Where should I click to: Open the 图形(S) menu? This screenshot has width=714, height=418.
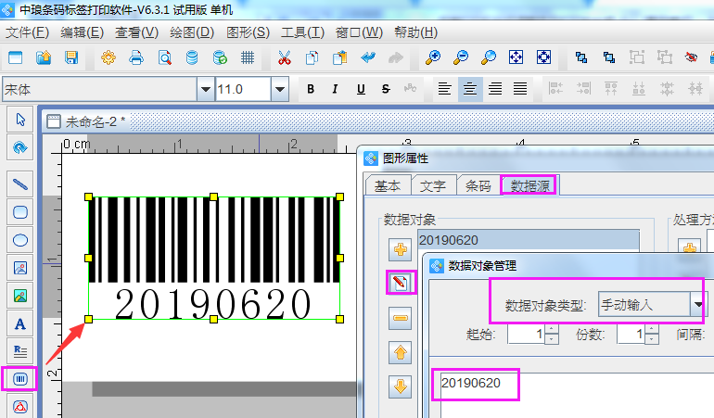click(x=248, y=32)
